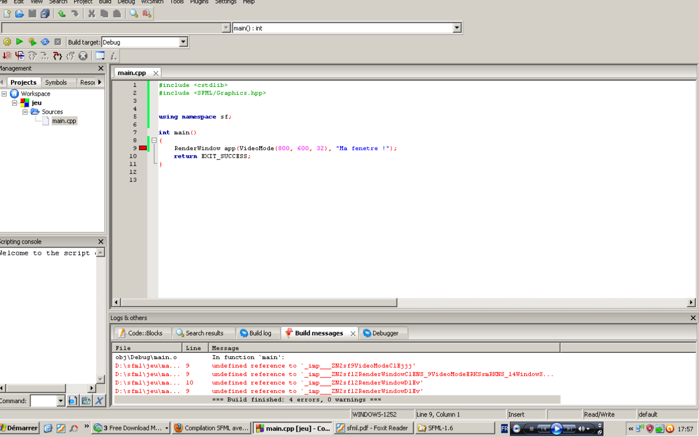699x437 pixels.
Task: Select main.cpp in project tree
Action: pyautogui.click(x=64, y=121)
